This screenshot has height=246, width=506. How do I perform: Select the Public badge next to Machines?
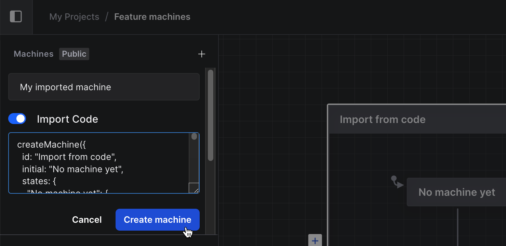[74, 54]
